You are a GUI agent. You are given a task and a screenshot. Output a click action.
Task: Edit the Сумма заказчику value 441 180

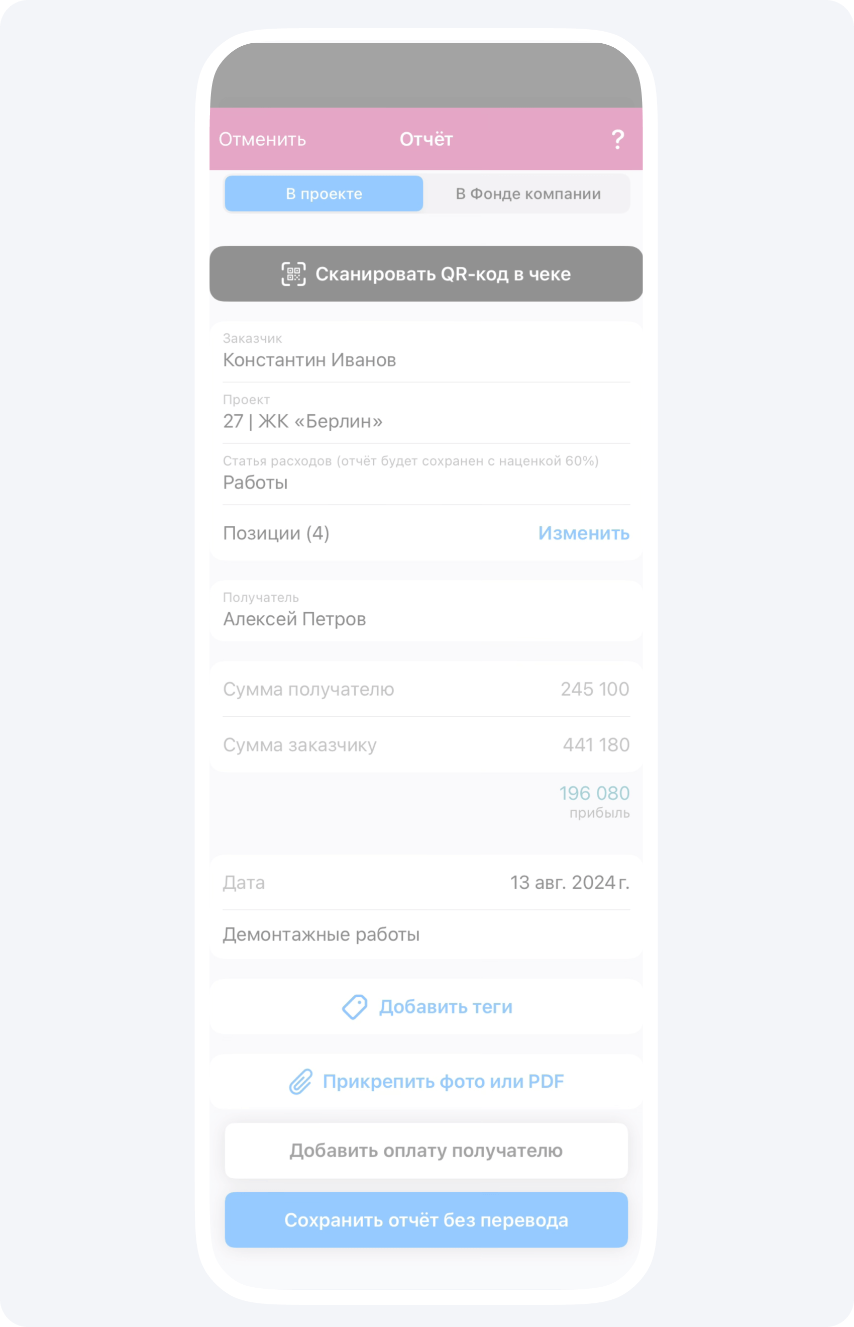596,744
